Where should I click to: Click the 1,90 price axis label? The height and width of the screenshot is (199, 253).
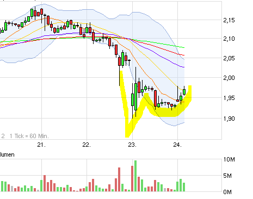tap(229, 119)
